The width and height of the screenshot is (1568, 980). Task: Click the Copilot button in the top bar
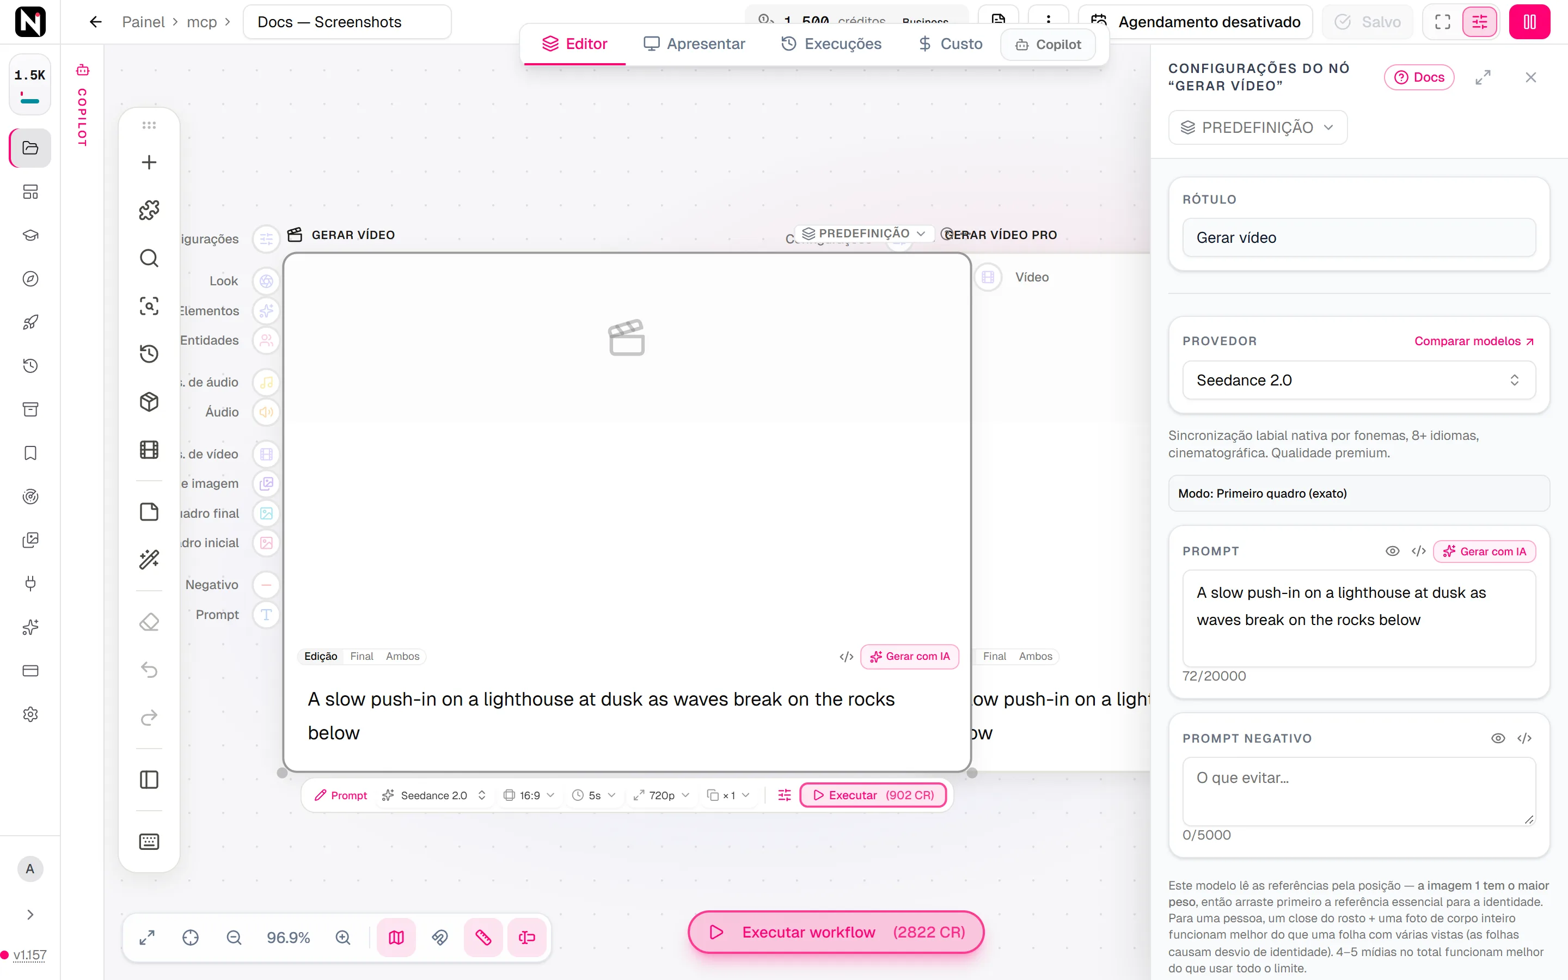click(x=1048, y=45)
